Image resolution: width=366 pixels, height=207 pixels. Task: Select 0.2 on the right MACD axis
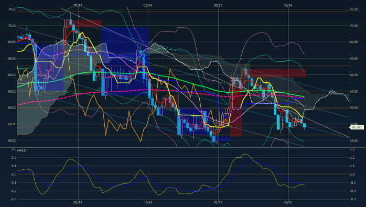[x=352, y=158]
